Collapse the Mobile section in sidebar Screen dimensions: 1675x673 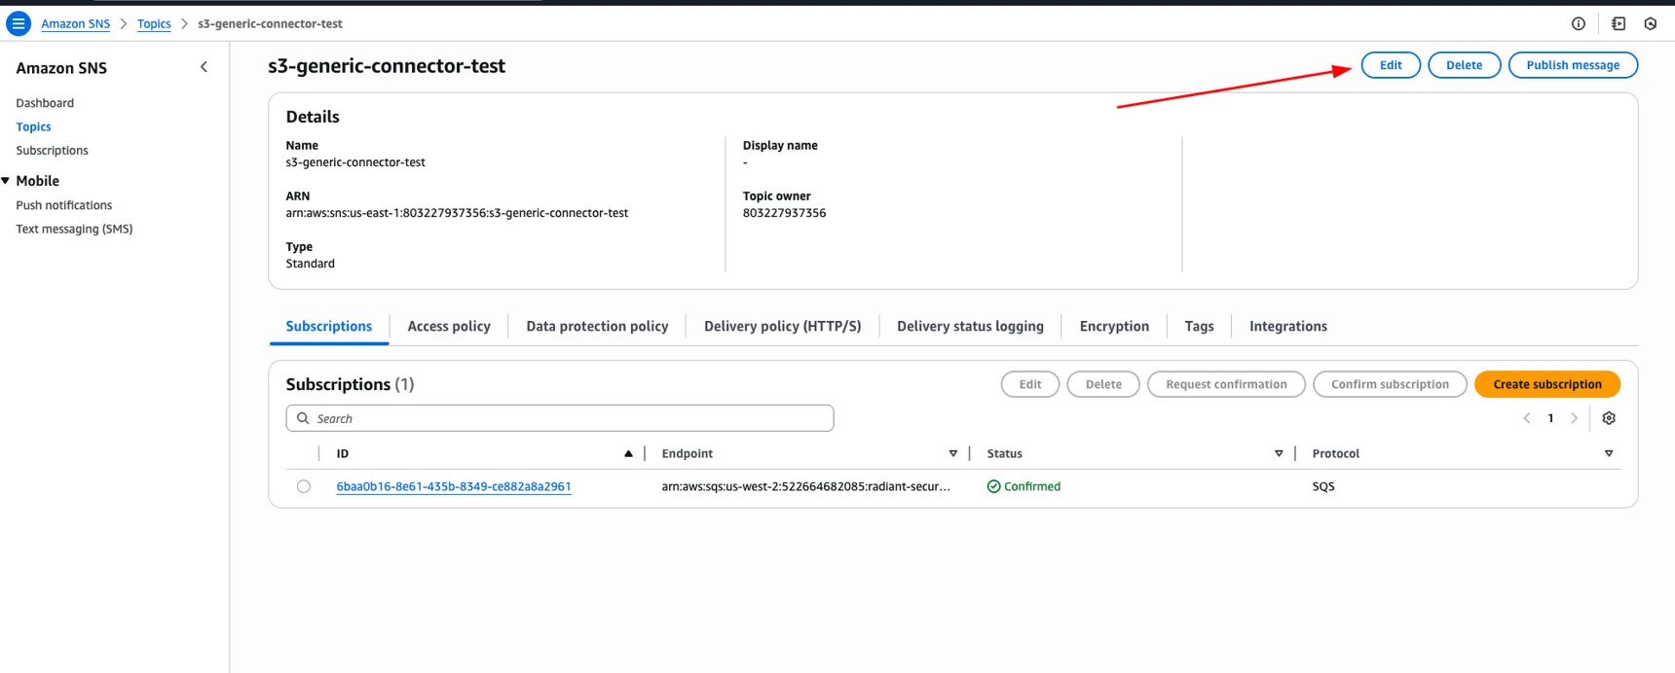(7, 181)
